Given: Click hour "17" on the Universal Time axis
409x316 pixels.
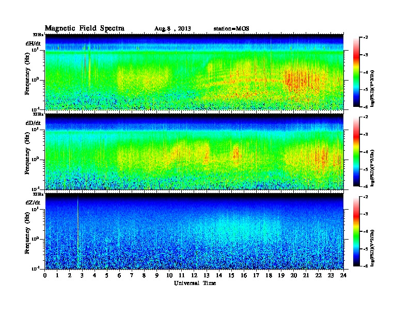Looking at the screenshot, I should click(x=257, y=275).
